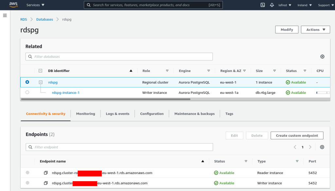
Task: Switch to the Monitoring tab
Action: [x=85, y=114]
